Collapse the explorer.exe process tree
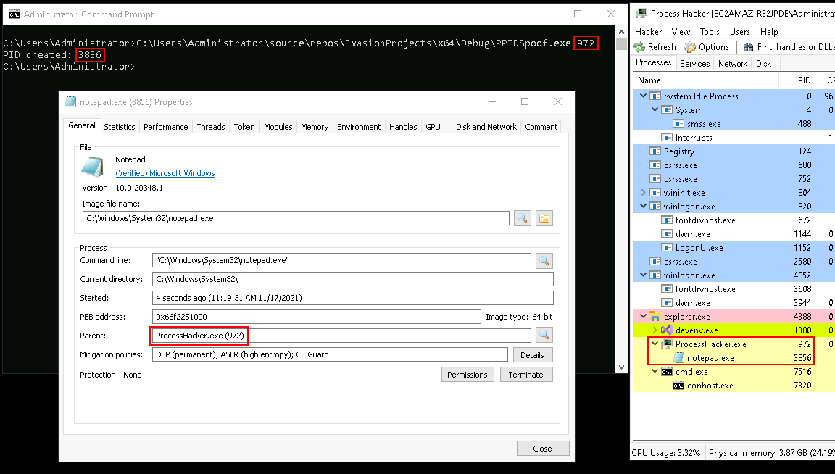The width and height of the screenshot is (835, 474). pyautogui.click(x=643, y=317)
